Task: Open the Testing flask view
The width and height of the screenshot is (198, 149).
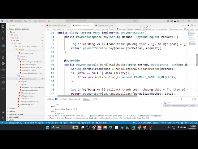Action: pos(3,57)
